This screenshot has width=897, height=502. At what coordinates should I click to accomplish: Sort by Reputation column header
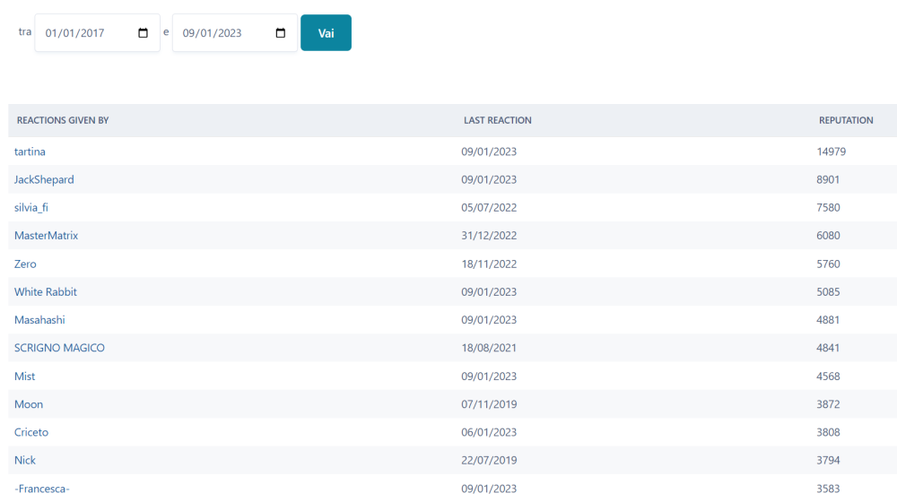click(846, 120)
